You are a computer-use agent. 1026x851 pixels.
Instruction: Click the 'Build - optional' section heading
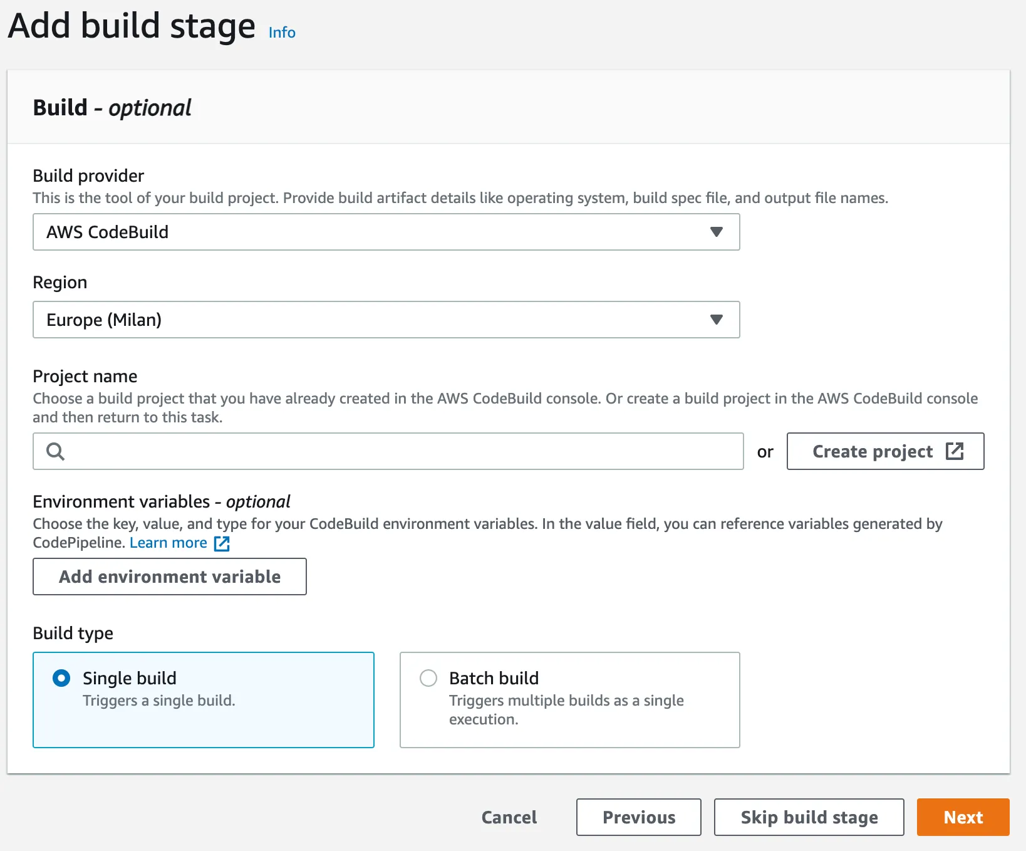tap(112, 108)
